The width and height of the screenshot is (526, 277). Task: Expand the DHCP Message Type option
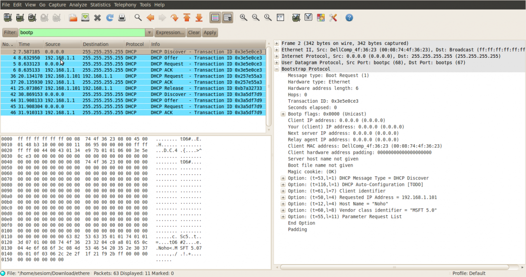(x=283, y=178)
